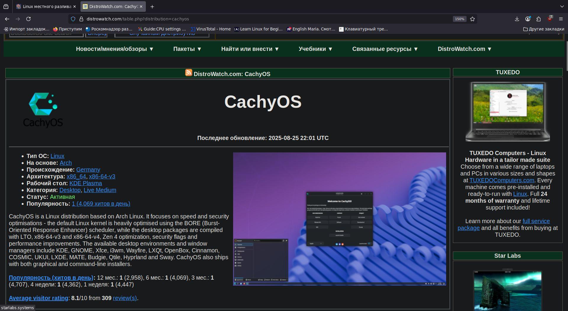Screen dimensions: 568x311
Task: Follow the Desktop category link
Action: 70,190
